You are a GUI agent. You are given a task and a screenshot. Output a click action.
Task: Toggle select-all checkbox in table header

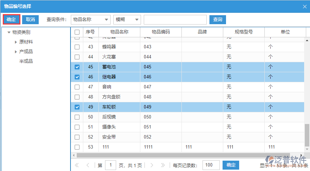(x=77, y=32)
